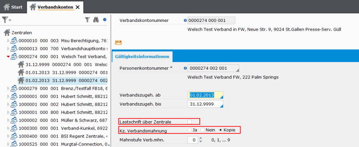Open the filter dropdown with arrow
The width and height of the screenshot is (359, 147).
6,20
